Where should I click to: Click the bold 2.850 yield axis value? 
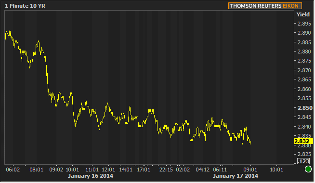(x=305, y=108)
